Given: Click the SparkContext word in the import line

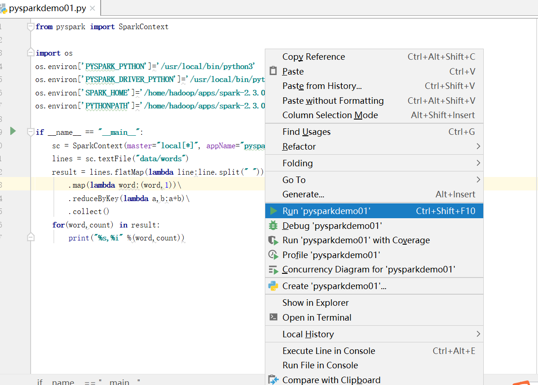Looking at the screenshot, I should 143,27.
